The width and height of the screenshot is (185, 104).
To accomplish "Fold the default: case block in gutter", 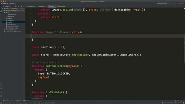I will pos(31,14).
